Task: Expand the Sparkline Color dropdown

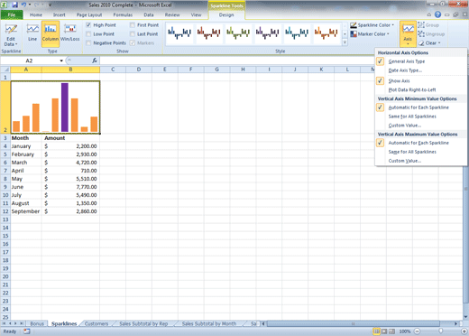Action: pos(372,25)
